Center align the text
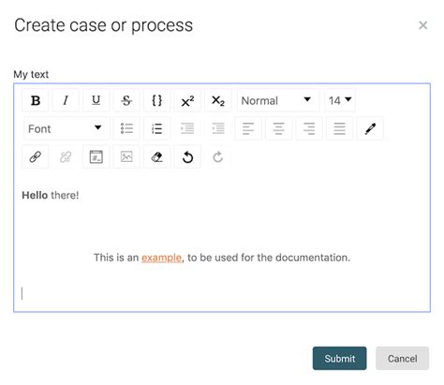 click(x=279, y=128)
